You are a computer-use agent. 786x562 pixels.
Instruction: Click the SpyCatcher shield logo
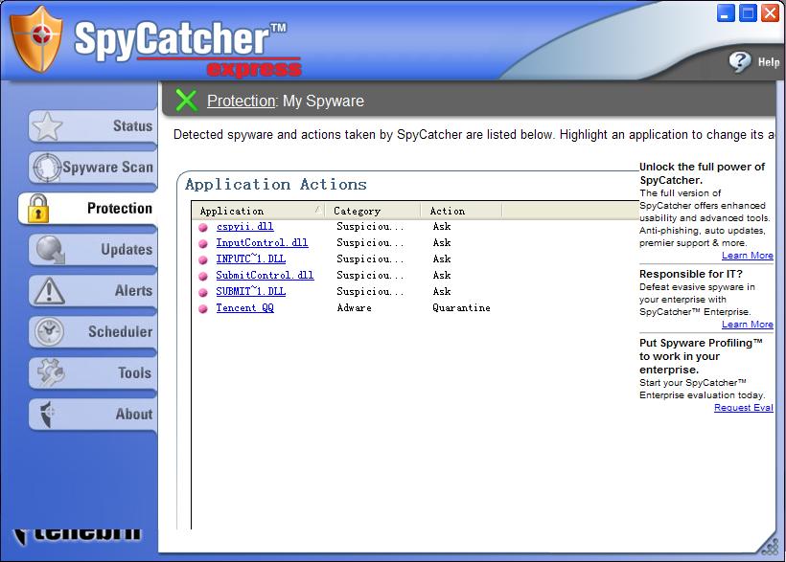[x=36, y=39]
